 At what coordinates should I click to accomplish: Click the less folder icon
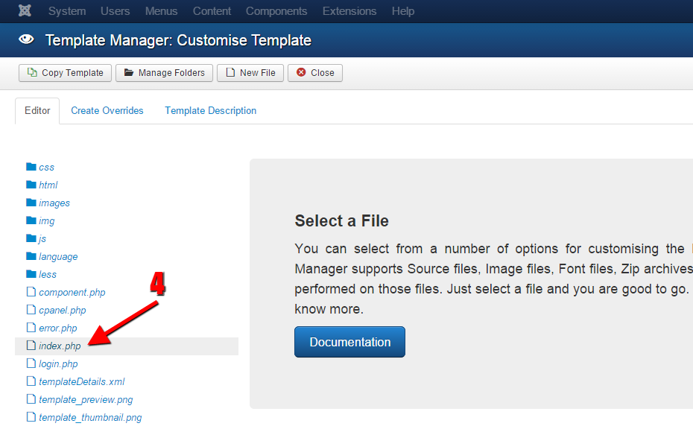31,274
